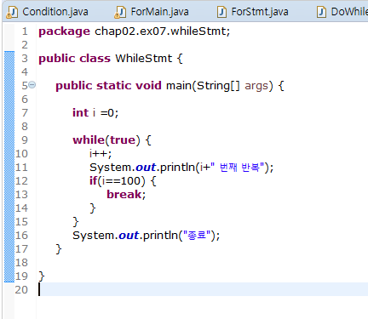Viewport: 368px width, 319px height.
Task: Click the if(i==100) condition
Action: [x=117, y=181]
